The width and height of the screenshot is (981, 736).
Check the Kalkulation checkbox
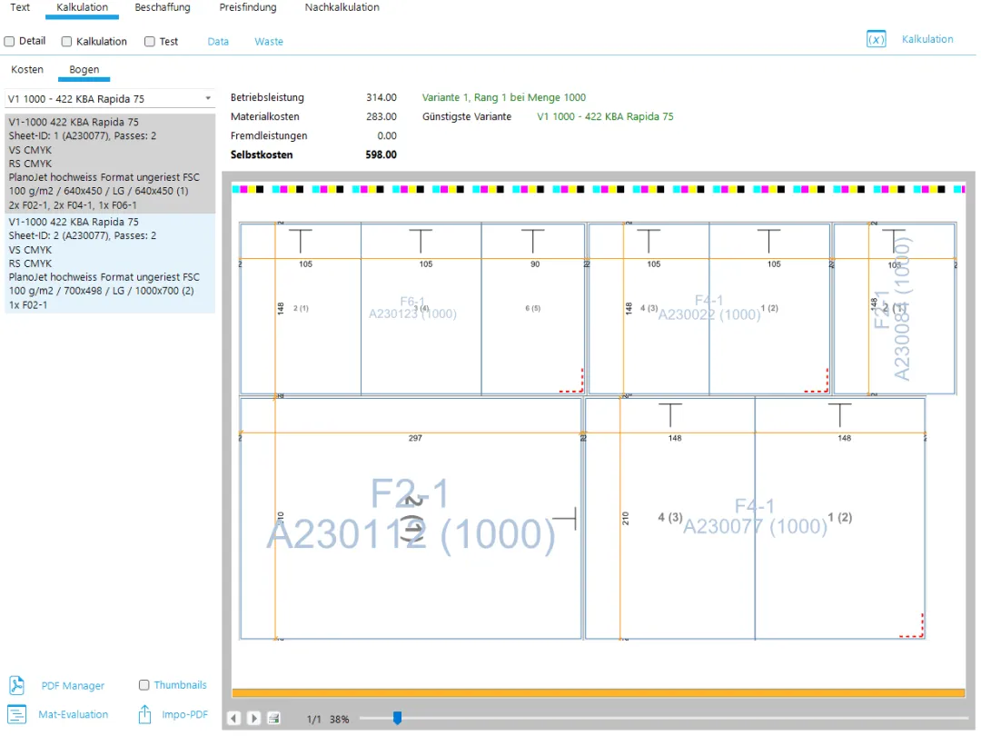(x=67, y=42)
